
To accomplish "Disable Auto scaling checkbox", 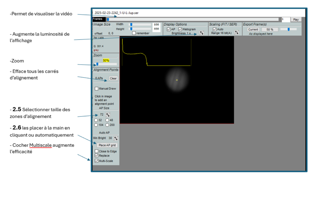I will [214, 29].
